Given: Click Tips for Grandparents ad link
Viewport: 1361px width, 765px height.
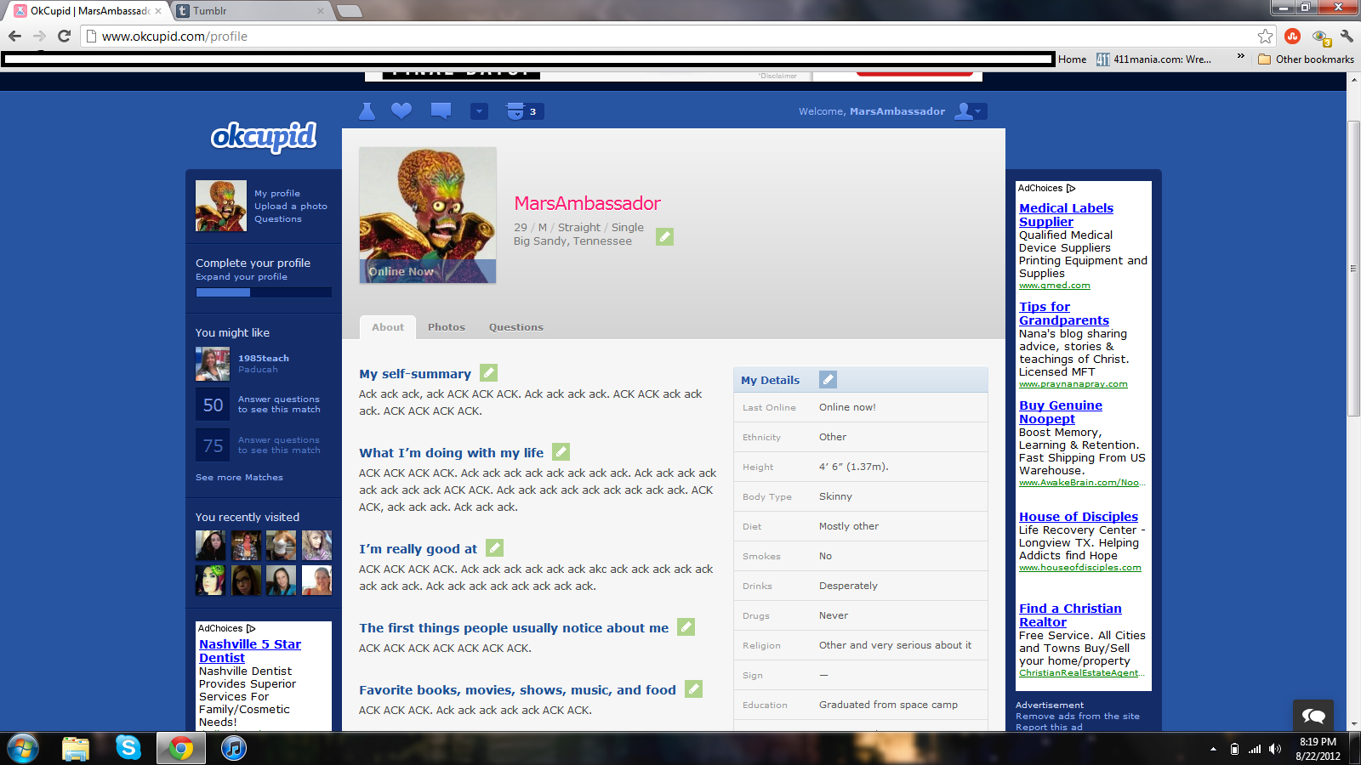Looking at the screenshot, I should [1064, 314].
